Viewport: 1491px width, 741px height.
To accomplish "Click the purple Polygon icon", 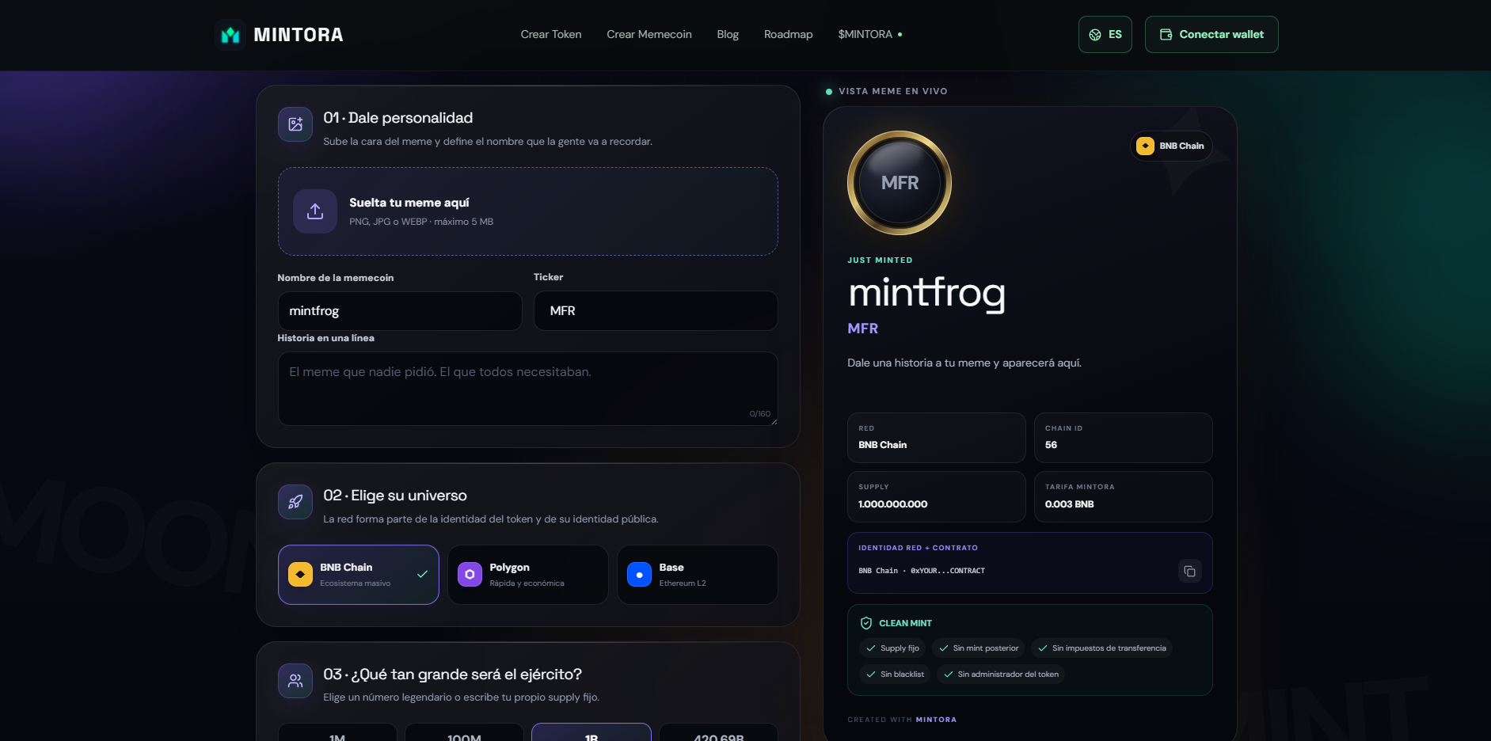I will pyautogui.click(x=470, y=575).
